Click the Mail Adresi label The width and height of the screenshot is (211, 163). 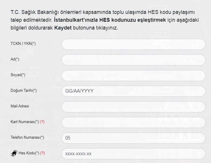pyautogui.click(x=20, y=106)
